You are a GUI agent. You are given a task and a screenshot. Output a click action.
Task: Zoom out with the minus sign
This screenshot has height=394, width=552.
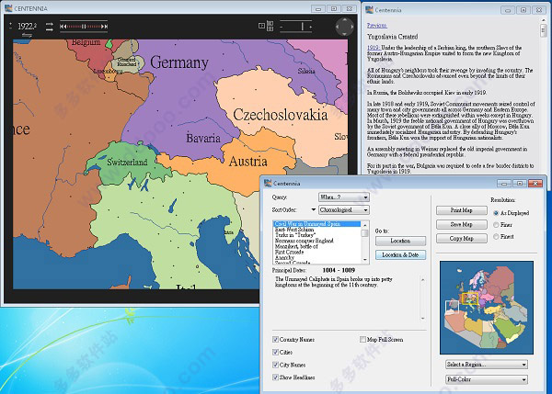coord(282,27)
